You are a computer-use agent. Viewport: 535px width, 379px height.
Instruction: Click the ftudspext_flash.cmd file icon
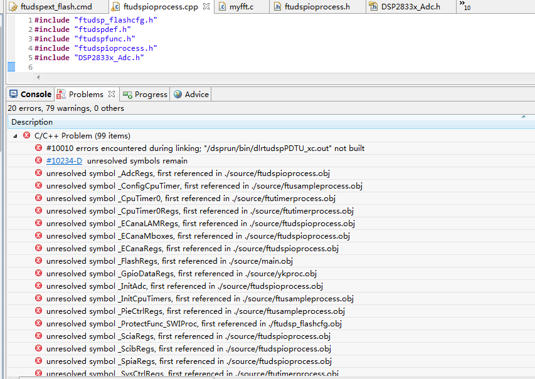(13, 6)
